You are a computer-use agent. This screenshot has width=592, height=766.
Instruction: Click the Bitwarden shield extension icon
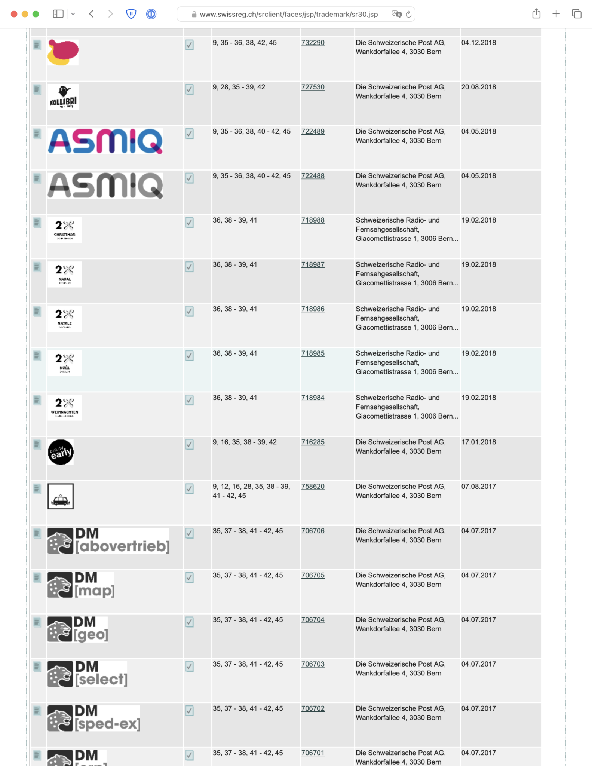tap(131, 14)
